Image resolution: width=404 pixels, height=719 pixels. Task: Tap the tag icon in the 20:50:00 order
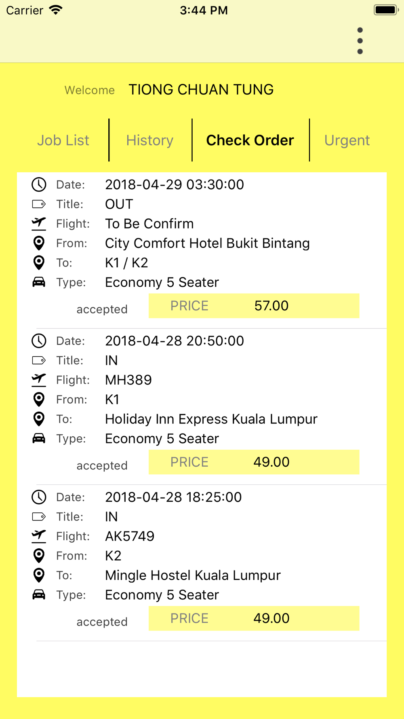(39, 360)
